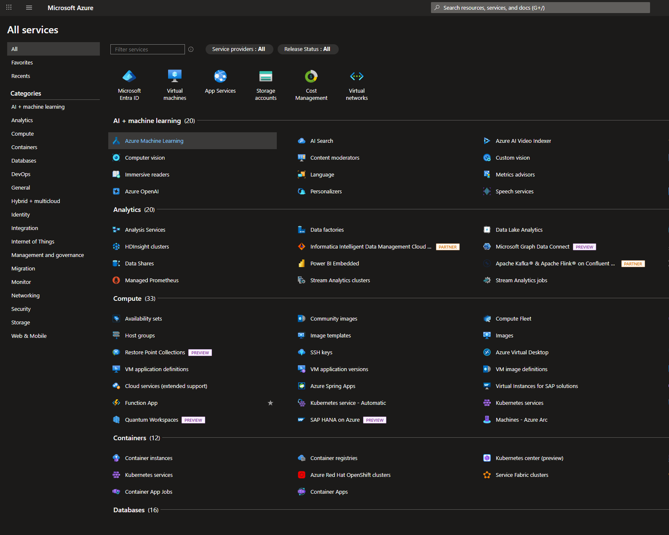Select the Web & Mobile category
Image resolution: width=669 pixels, height=535 pixels.
29,336
